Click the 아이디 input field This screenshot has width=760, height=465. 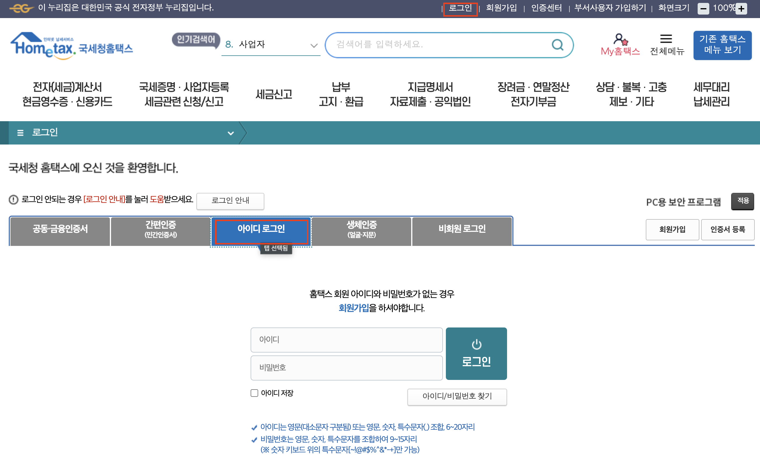point(346,339)
